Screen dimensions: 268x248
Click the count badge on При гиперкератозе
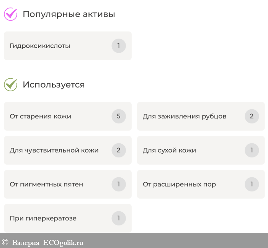(x=119, y=218)
